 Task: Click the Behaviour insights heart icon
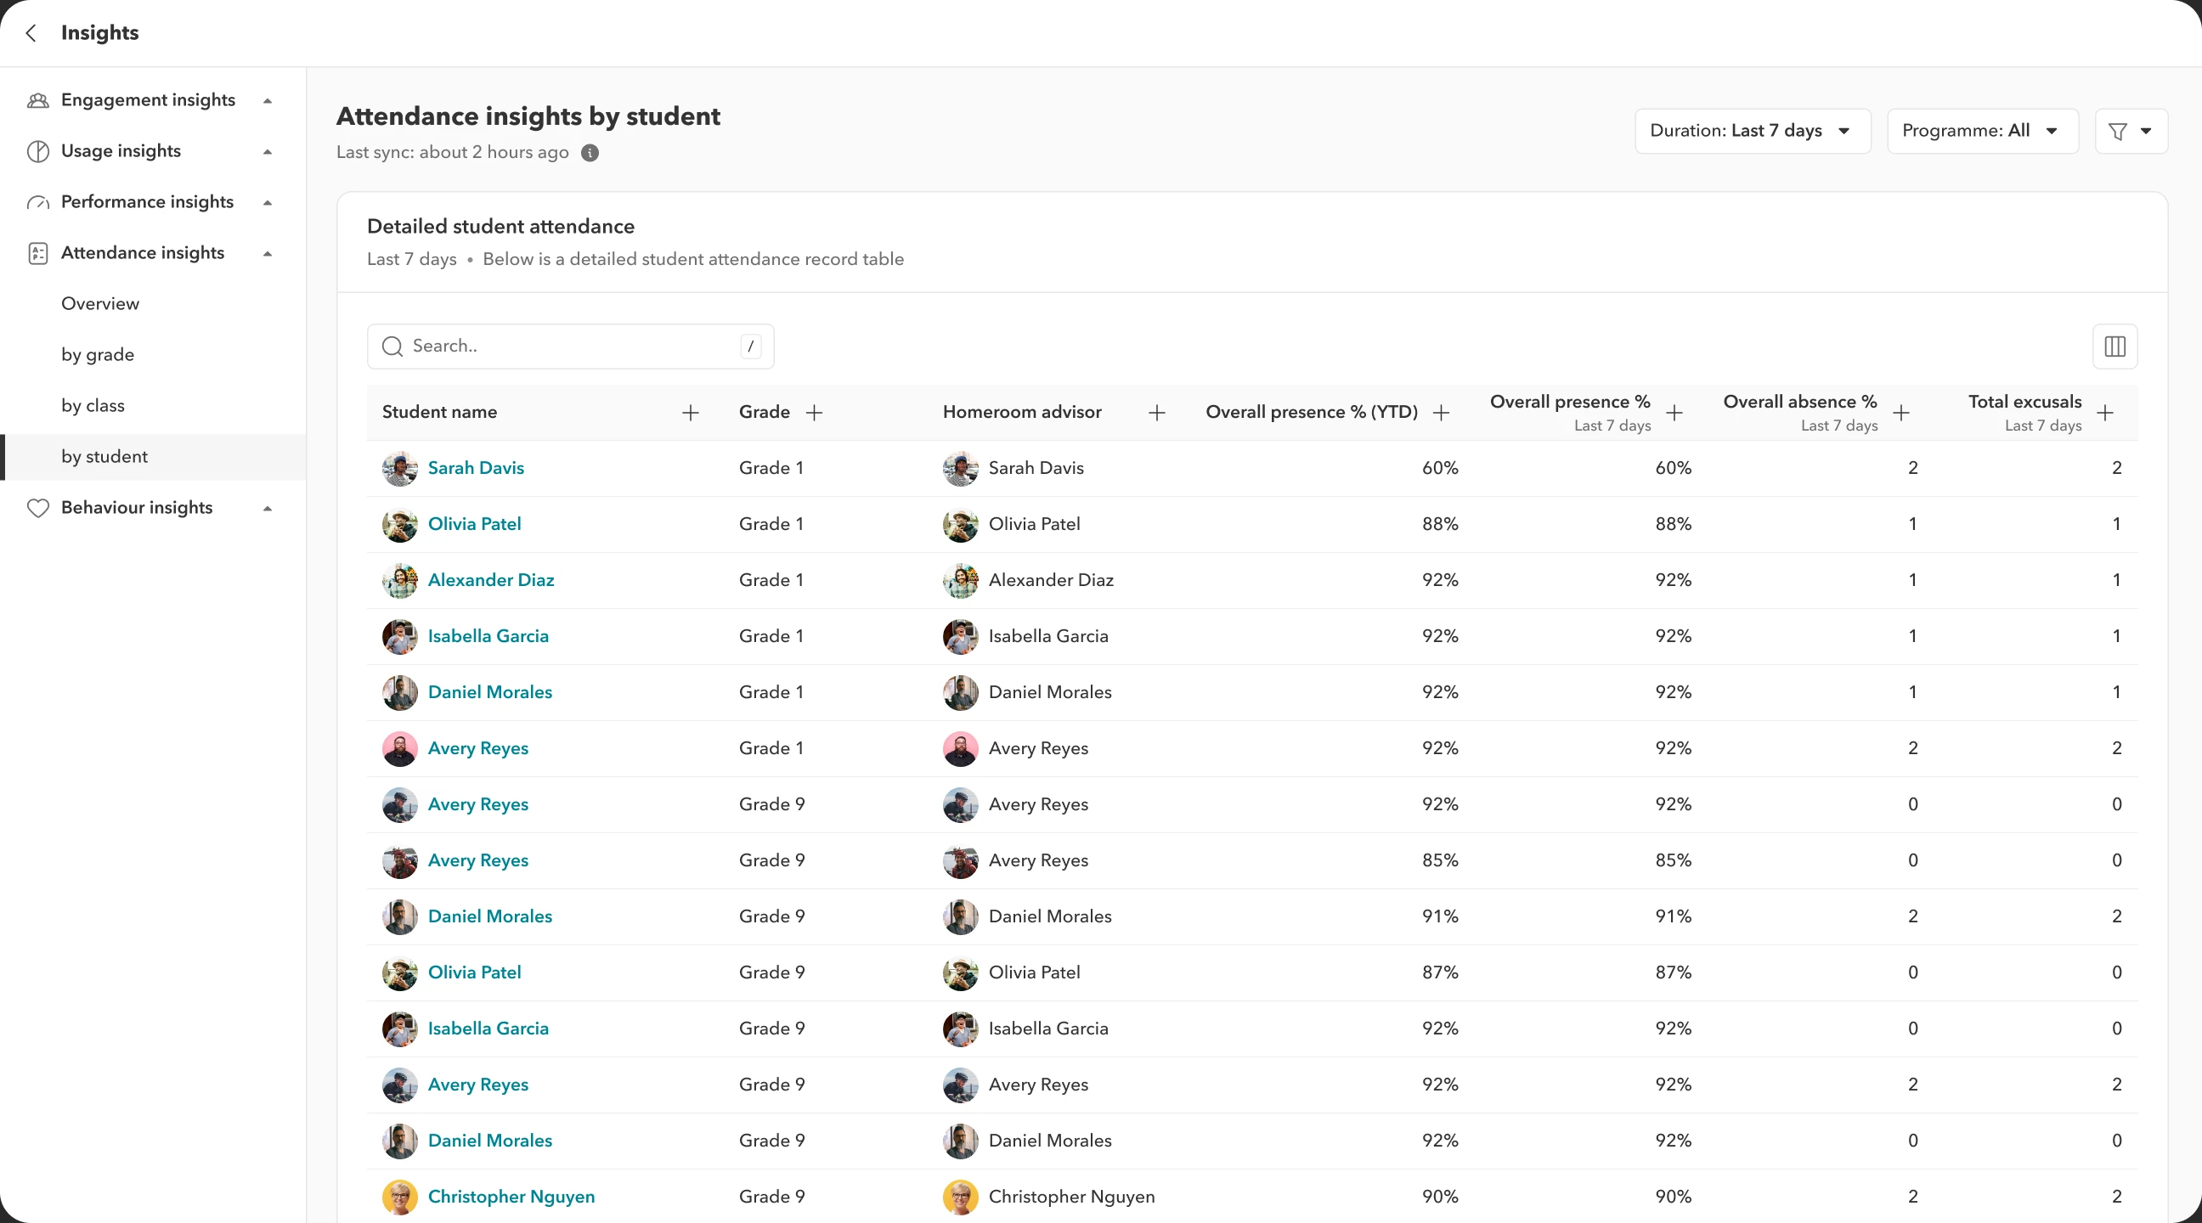tap(37, 508)
